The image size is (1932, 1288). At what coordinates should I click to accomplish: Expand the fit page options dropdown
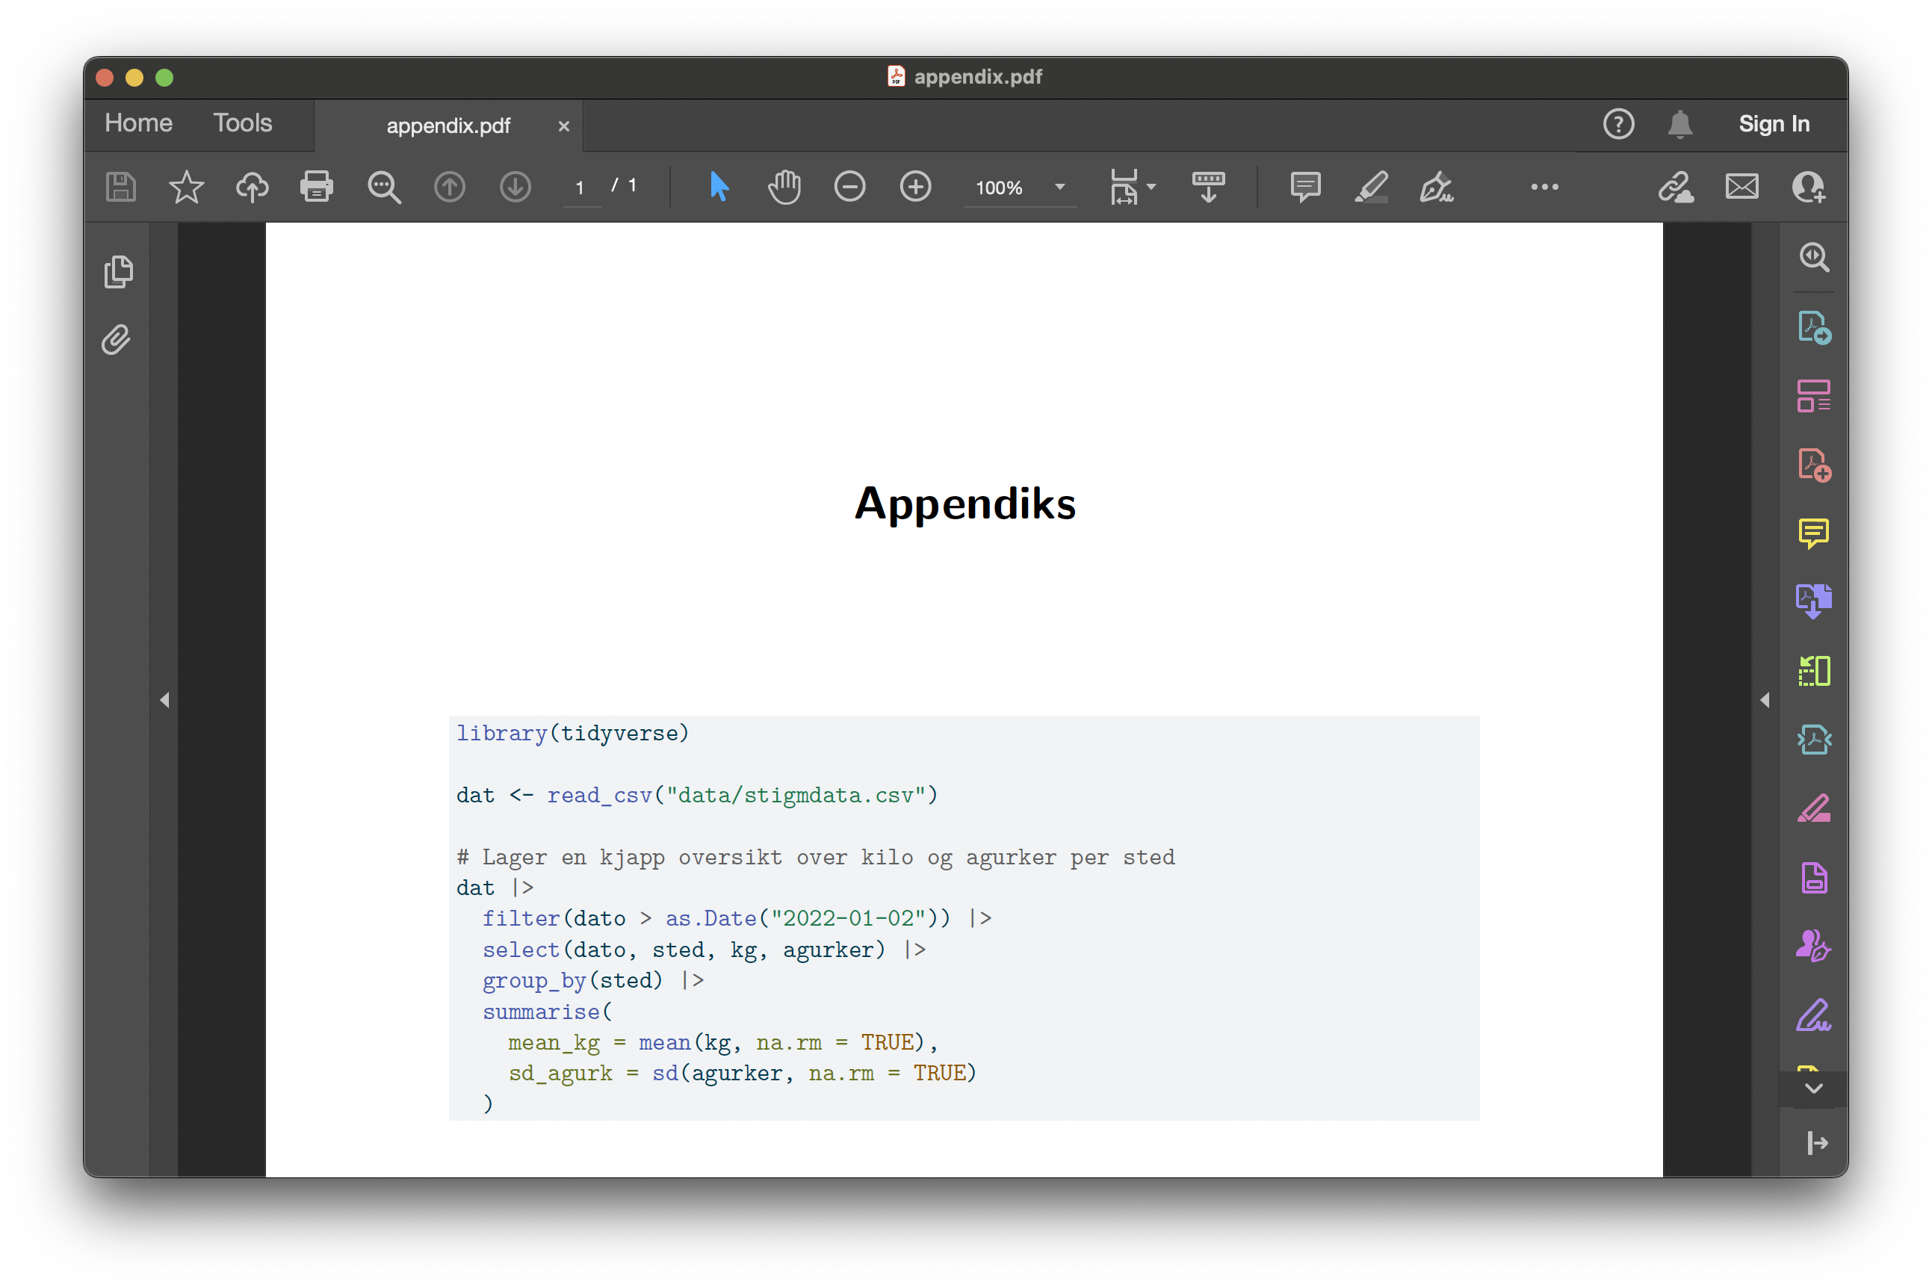1151,188
